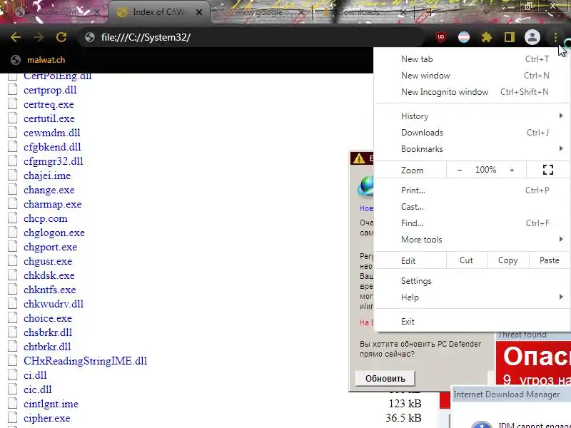Image resolution: width=571 pixels, height=428 pixels.
Task: Open the chkwudrv.dll link
Action: 53,304
